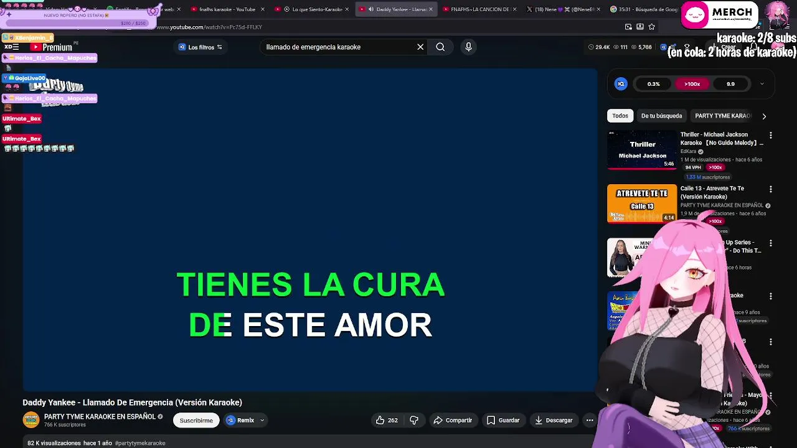Clear the search text with the X
This screenshot has width=797, height=448.
point(420,47)
